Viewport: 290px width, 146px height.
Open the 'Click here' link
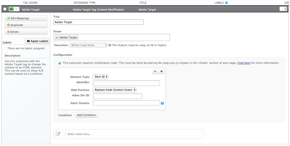tap(244, 63)
